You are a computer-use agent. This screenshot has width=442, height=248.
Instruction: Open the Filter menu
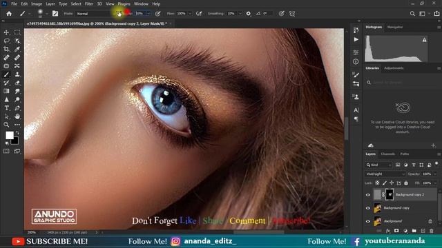click(x=89, y=4)
